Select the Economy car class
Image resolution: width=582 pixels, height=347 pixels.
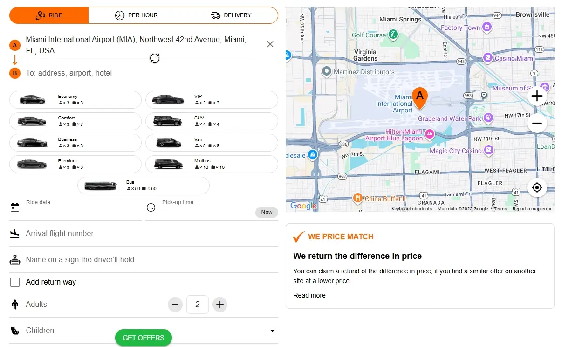pos(75,100)
